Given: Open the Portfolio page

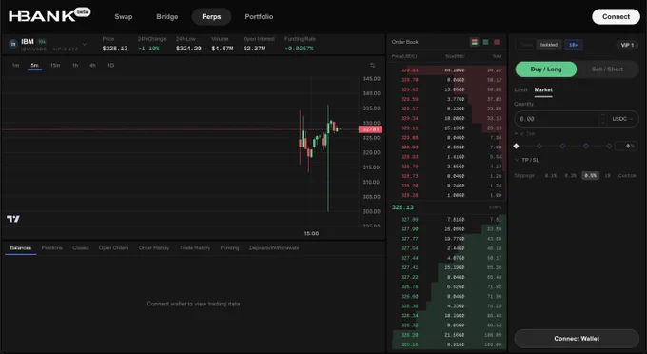Looking at the screenshot, I should coord(259,17).
